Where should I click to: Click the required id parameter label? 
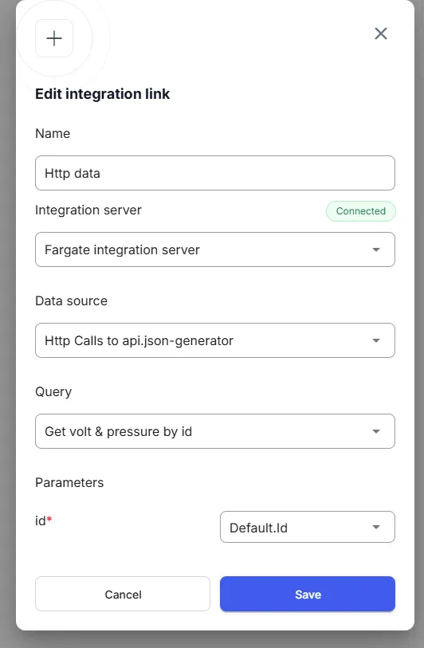44,520
